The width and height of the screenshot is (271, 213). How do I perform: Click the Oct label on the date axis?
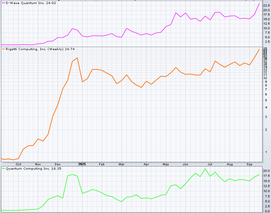click(x=18, y=164)
